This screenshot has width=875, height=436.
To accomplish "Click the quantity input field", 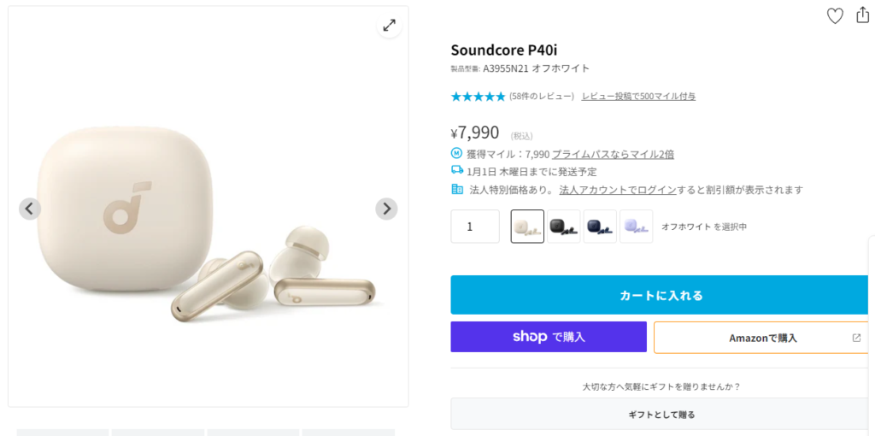I will coord(475,227).
